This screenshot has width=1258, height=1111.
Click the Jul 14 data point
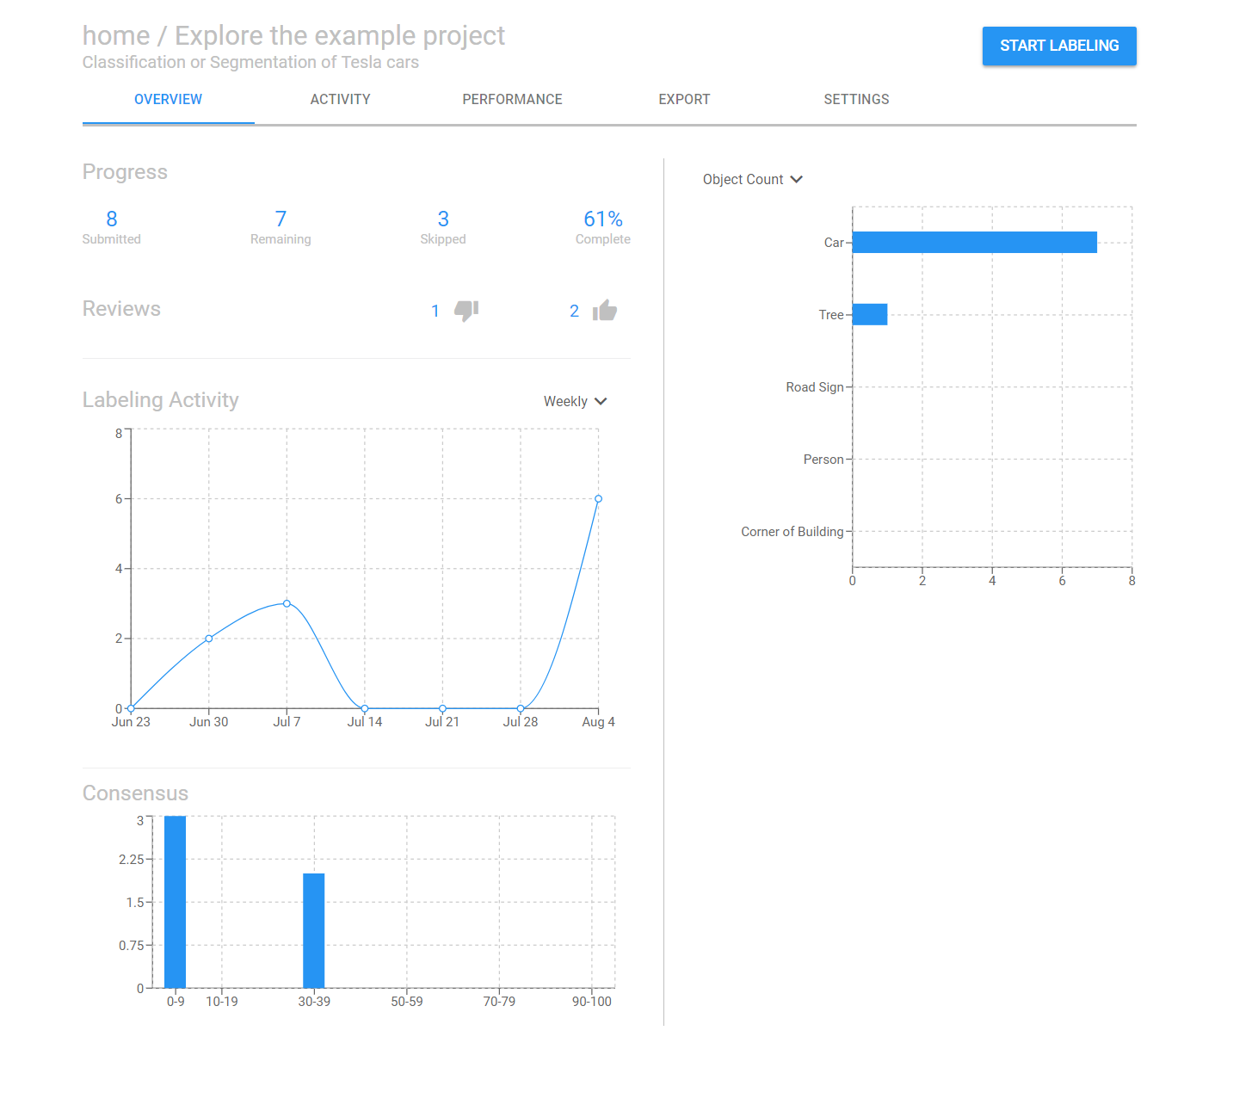click(365, 708)
